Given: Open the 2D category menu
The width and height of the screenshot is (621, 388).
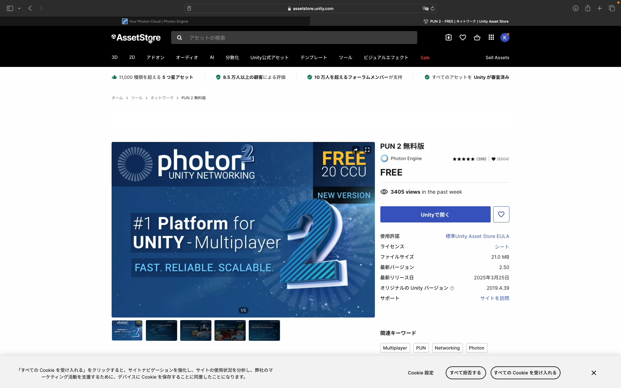Looking at the screenshot, I should (132, 57).
